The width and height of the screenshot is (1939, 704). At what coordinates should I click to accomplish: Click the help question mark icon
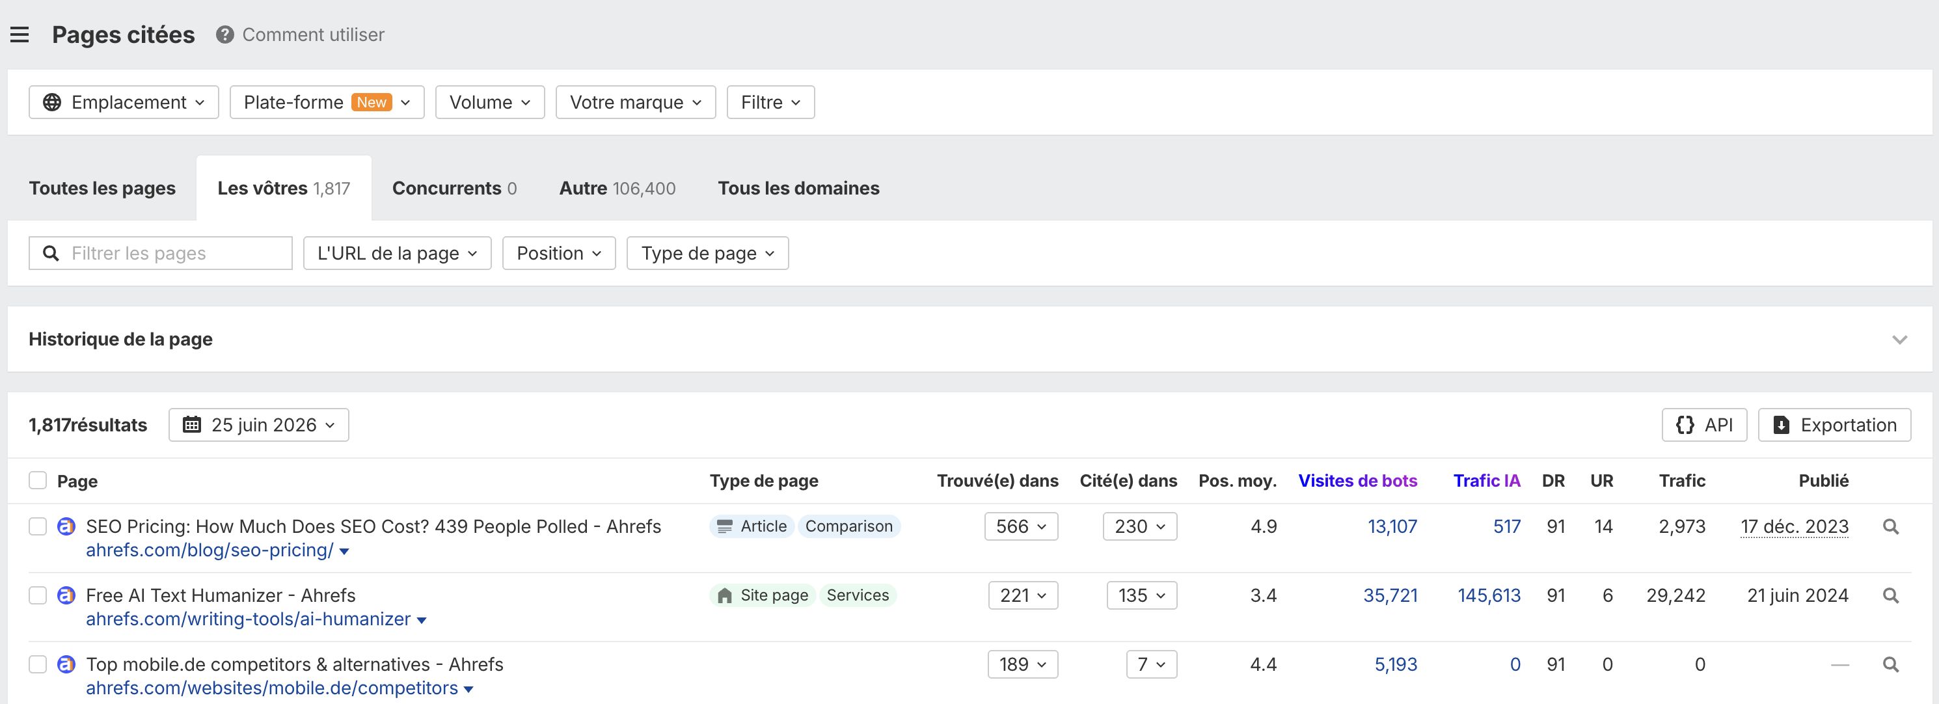click(x=224, y=34)
